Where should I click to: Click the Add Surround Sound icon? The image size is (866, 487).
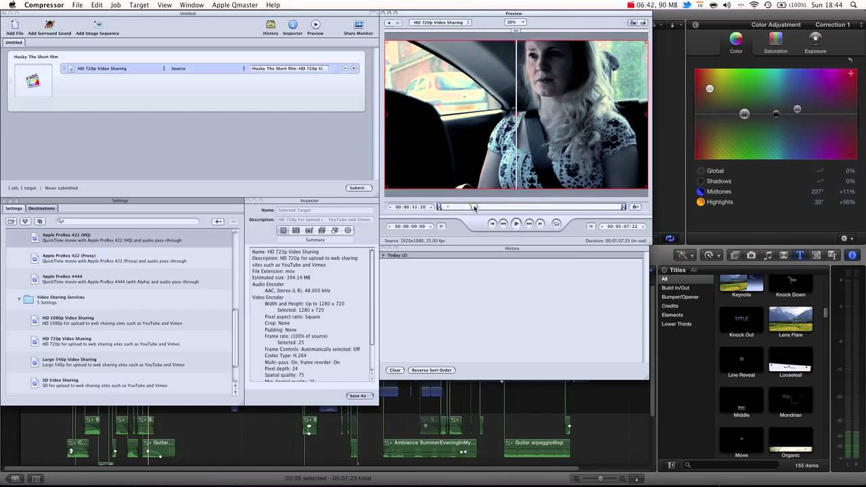[49, 25]
